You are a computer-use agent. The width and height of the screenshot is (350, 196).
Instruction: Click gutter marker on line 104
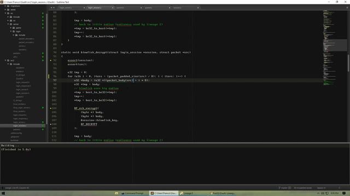click(x=51, y=108)
